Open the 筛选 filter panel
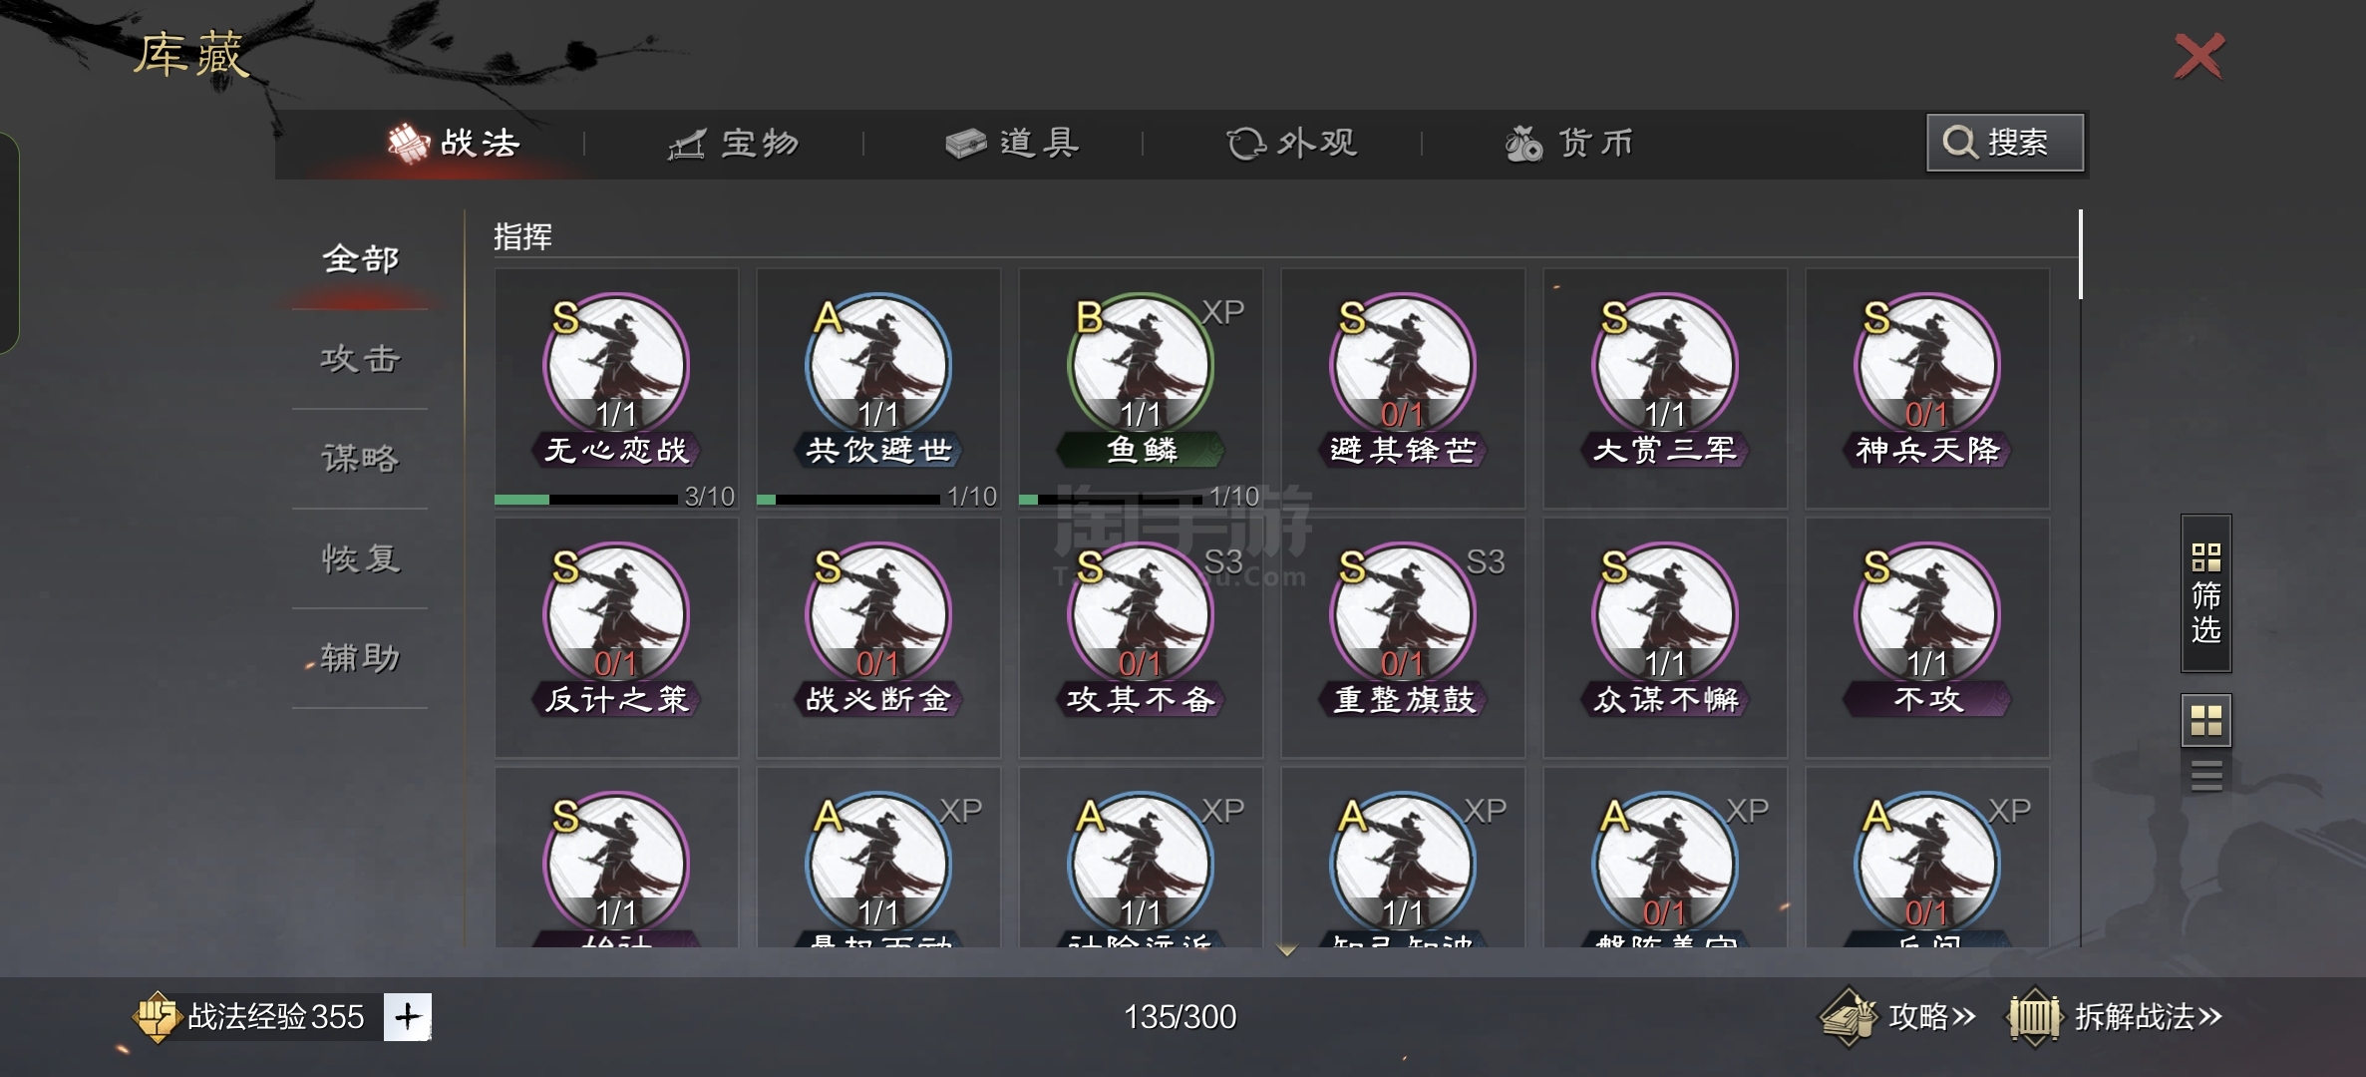The image size is (2366, 1077). [x=2205, y=594]
